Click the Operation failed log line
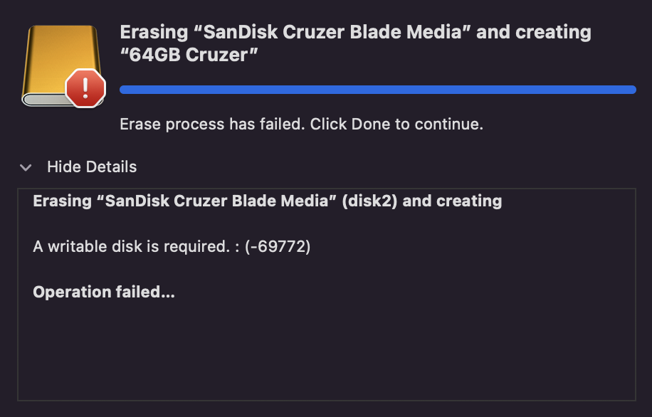The width and height of the screenshot is (652, 417). point(104,292)
